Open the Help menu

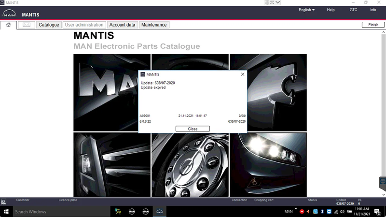331,10
